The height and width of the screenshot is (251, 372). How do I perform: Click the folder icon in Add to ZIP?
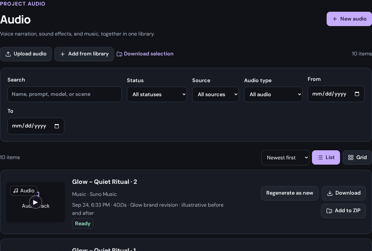329,211
